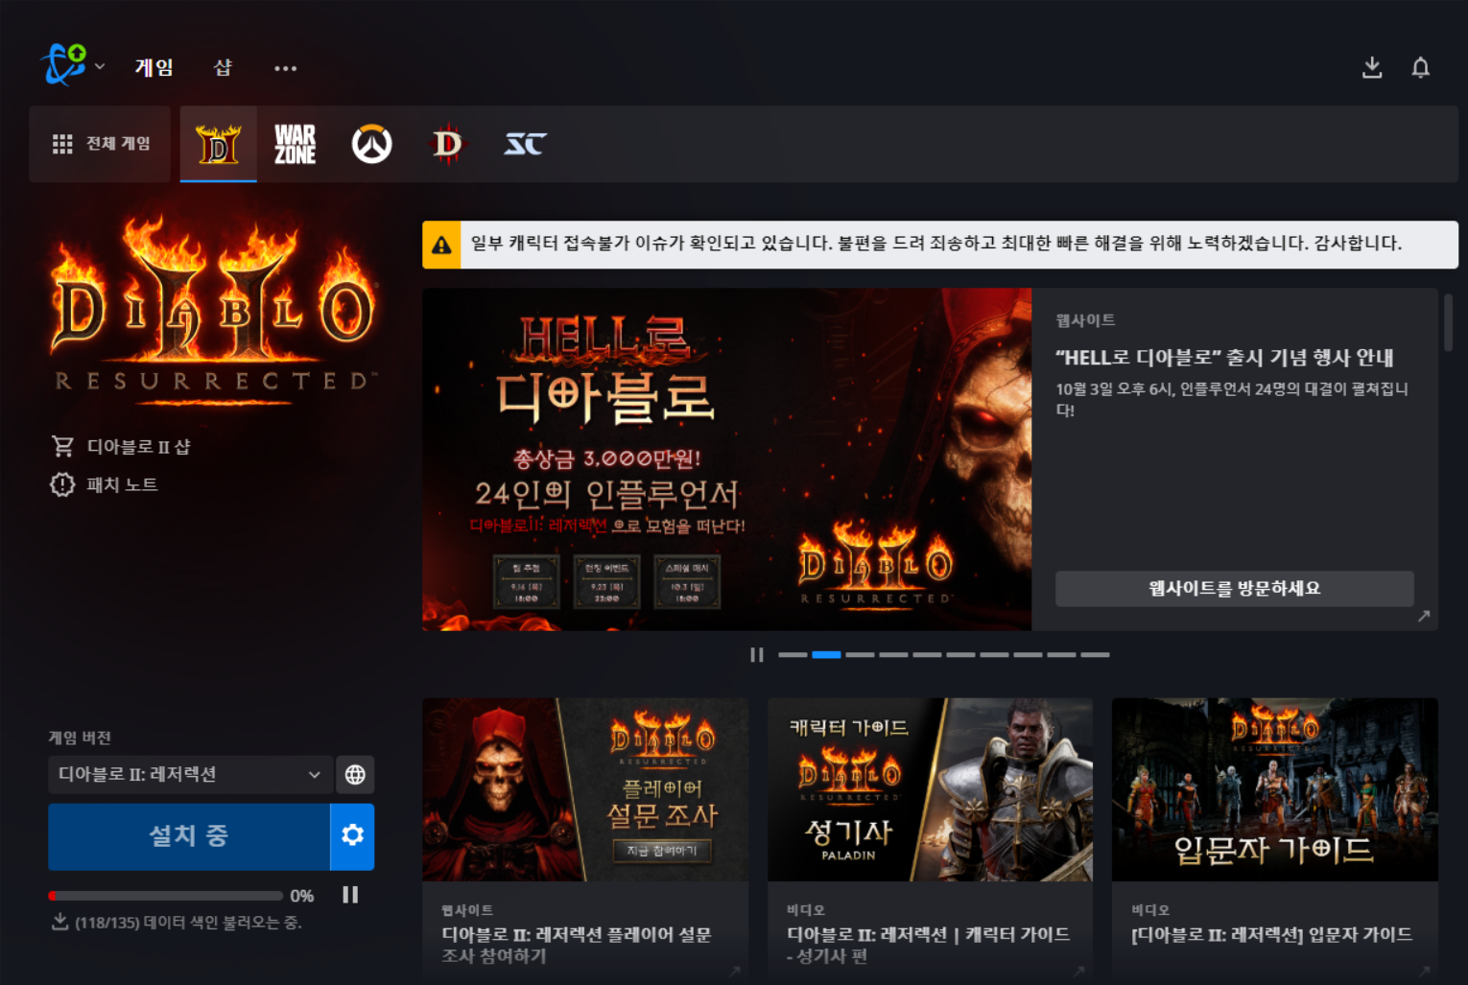
Task: Open the 전체 게임 grid
Action: pos(101,144)
